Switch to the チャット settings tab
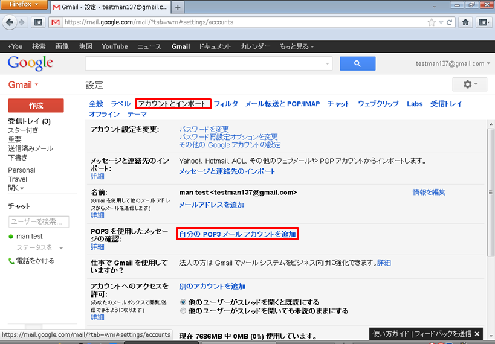The width and height of the screenshot is (495, 344). [x=338, y=104]
